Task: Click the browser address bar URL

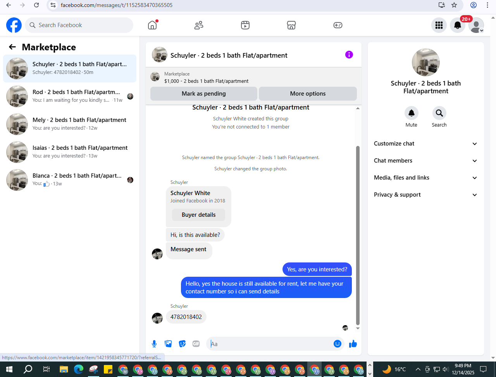Action: point(117,5)
